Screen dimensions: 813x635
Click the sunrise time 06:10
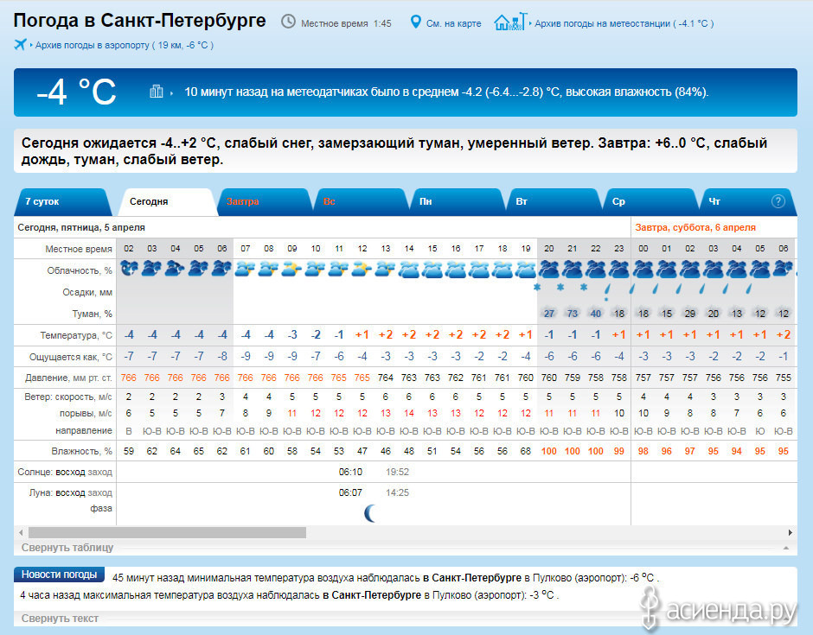pos(350,472)
